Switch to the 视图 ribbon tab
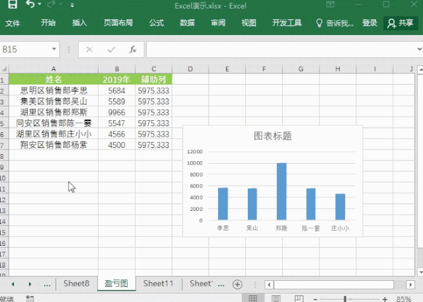Viewport: 423px width, 302px height. point(249,23)
